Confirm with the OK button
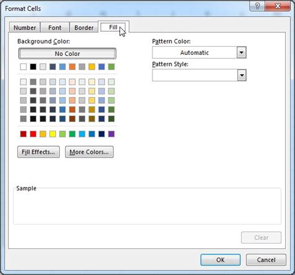The image size is (295, 275). [220, 259]
